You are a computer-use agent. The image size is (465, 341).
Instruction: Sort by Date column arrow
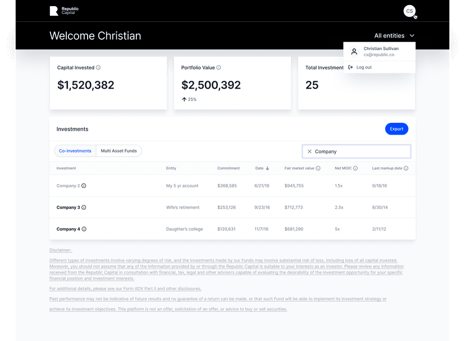pos(267,168)
